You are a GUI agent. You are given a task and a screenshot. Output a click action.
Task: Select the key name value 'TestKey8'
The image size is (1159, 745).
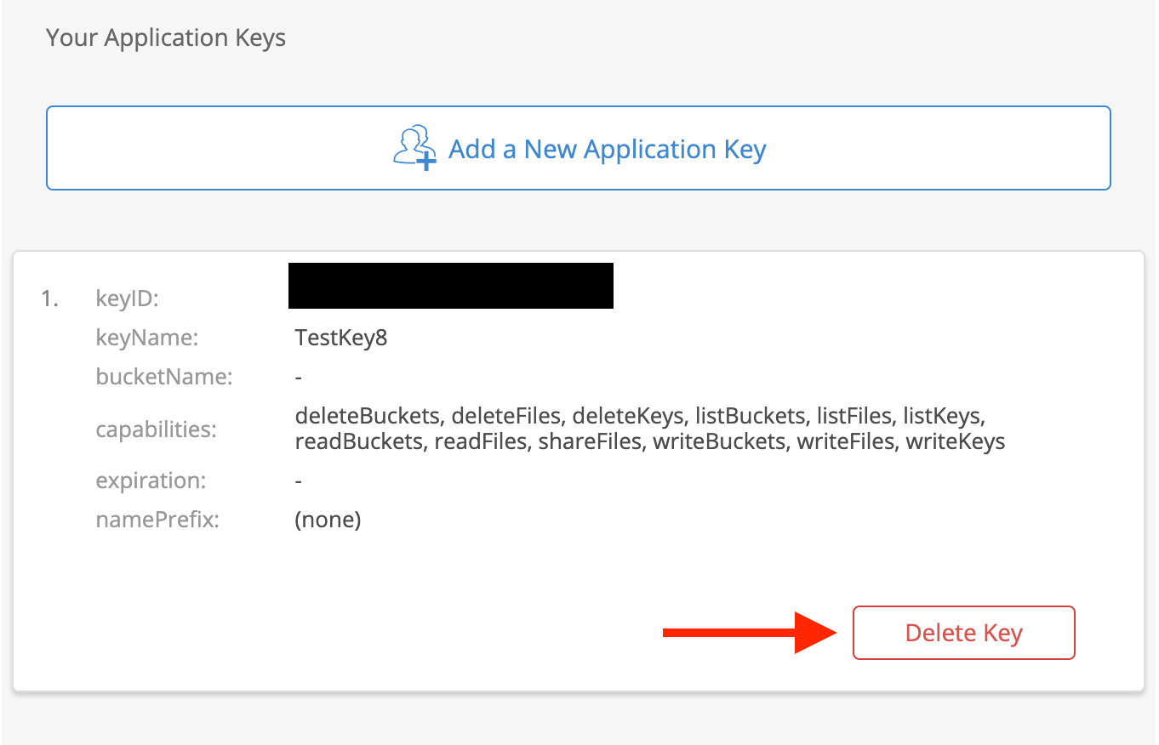click(341, 338)
